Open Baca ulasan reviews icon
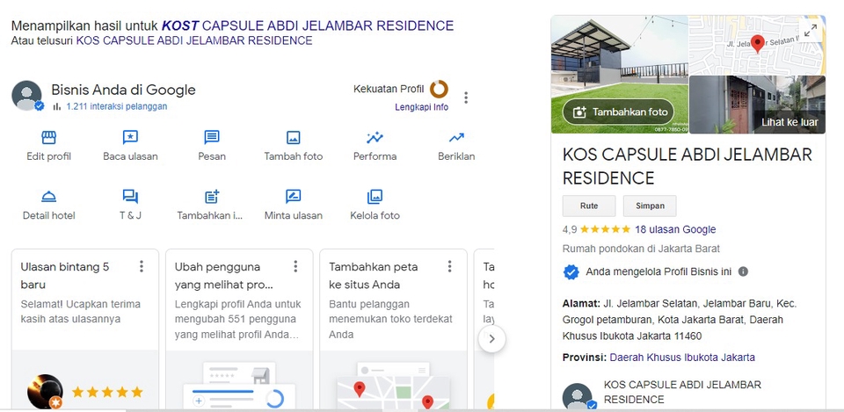This screenshot has height=412, width=844. [130, 138]
